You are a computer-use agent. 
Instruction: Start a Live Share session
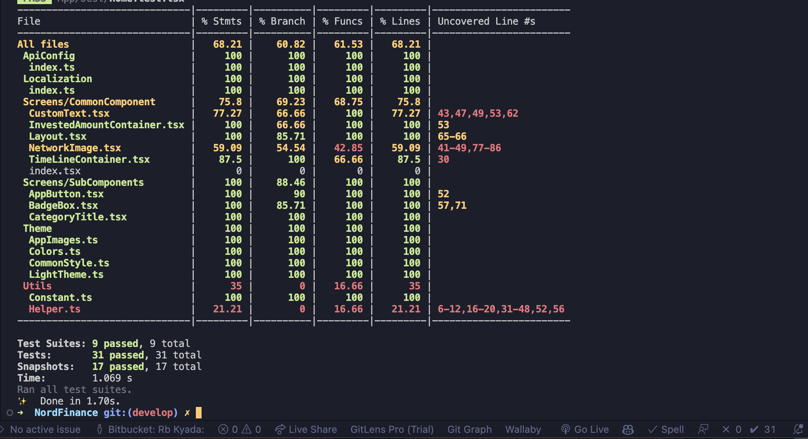tap(306, 430)
